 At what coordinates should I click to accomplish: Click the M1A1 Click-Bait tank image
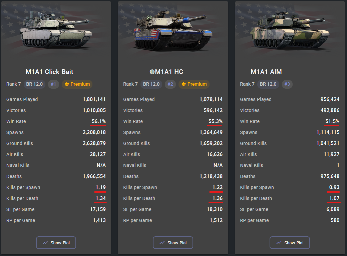click(56, 30)
